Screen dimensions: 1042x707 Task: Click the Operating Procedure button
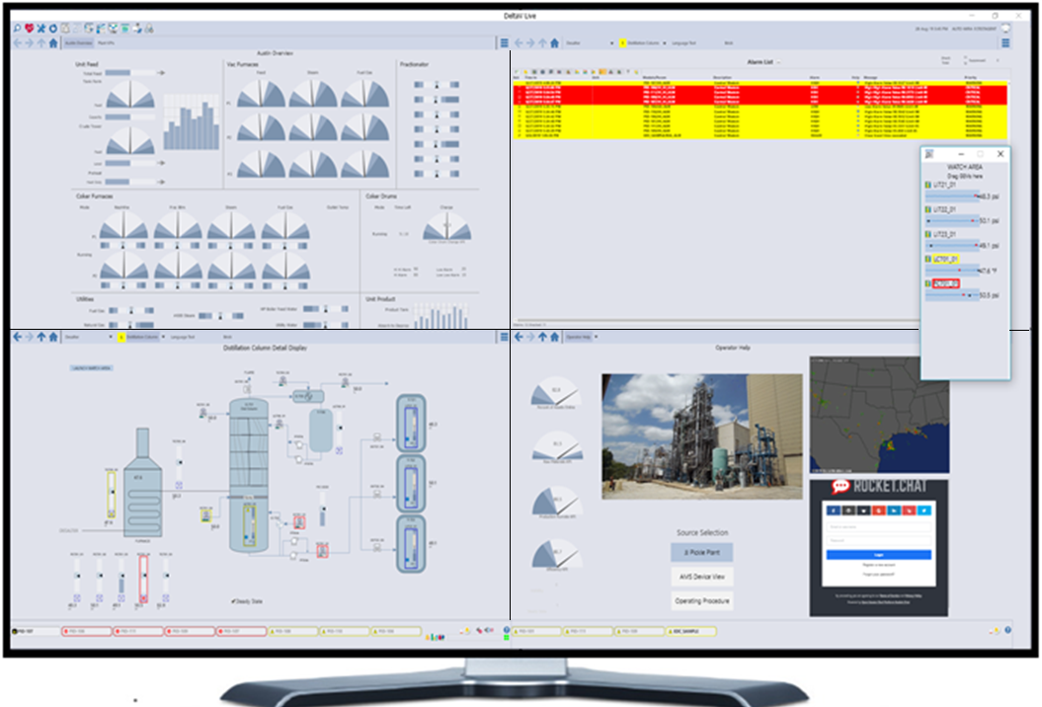pos(702,600)
